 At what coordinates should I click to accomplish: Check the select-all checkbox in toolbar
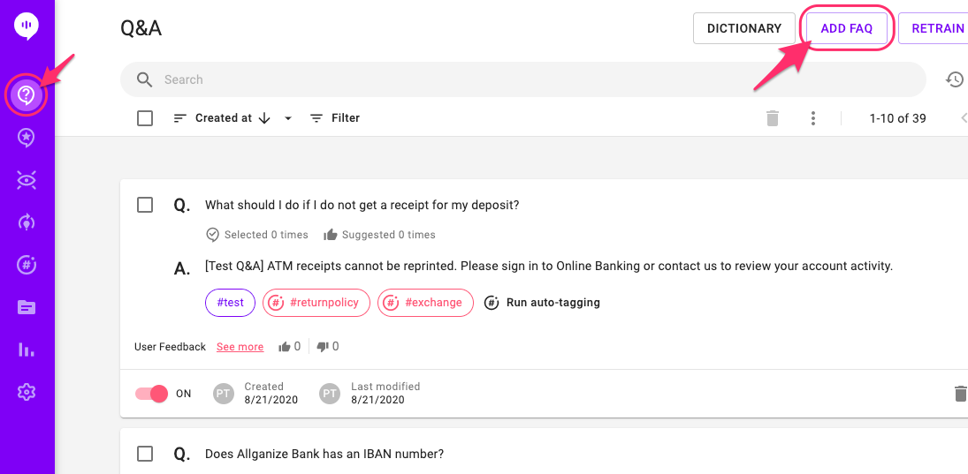point(145,118)
